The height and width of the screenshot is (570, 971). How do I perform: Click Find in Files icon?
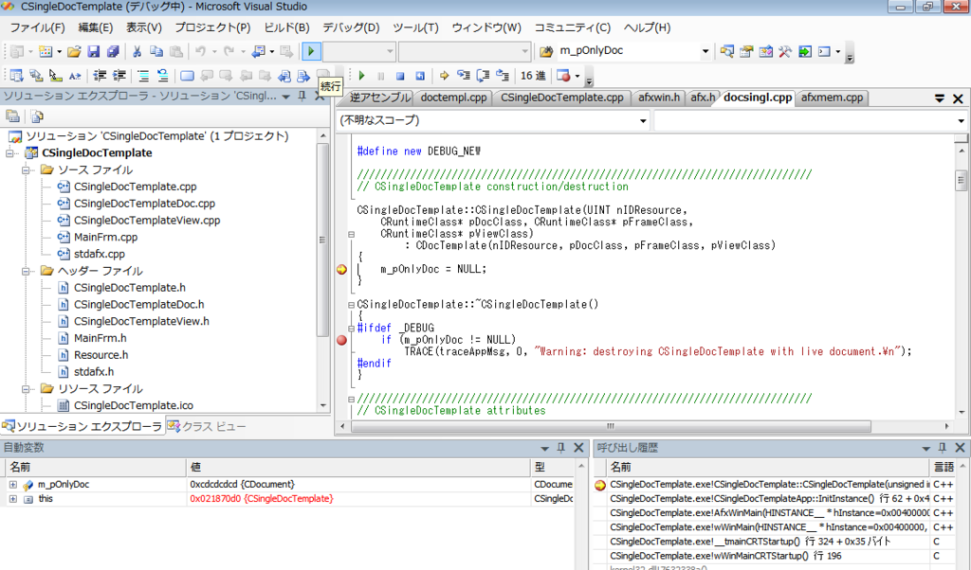pyautogui.click(x=546, y=51)
